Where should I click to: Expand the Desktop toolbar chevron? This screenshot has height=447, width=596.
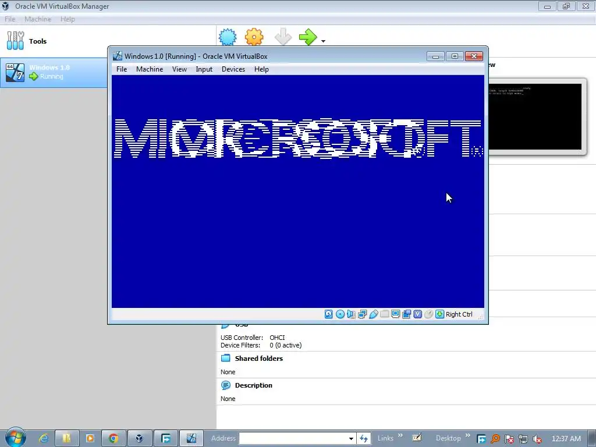[x=467, y=435]
